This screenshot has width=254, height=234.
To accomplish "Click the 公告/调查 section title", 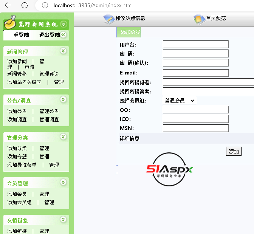I will coord(19,101).
